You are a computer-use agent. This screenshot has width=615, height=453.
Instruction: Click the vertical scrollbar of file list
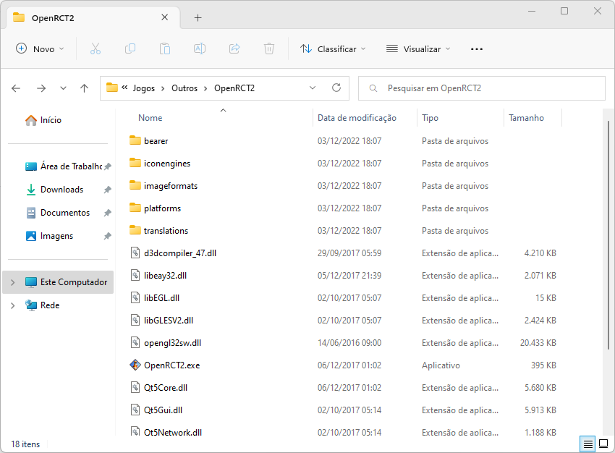click(608, 234)
